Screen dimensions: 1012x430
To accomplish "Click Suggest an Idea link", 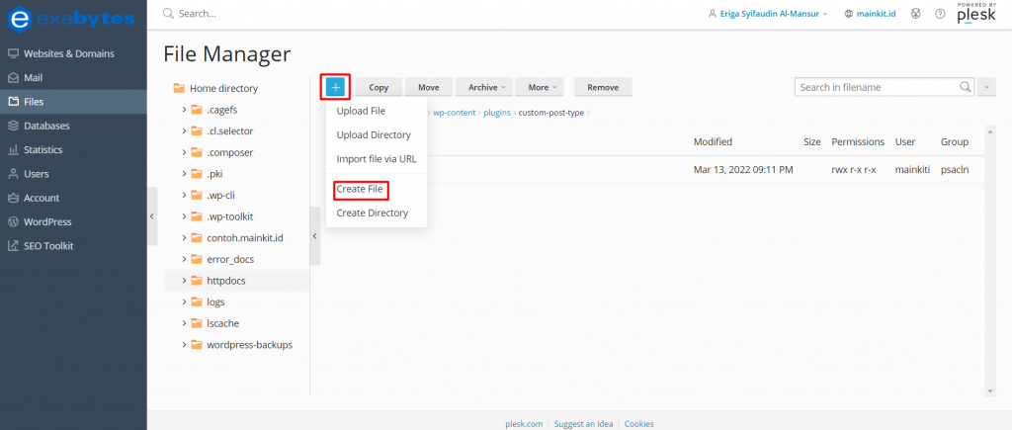I will [x=583, y=424].
